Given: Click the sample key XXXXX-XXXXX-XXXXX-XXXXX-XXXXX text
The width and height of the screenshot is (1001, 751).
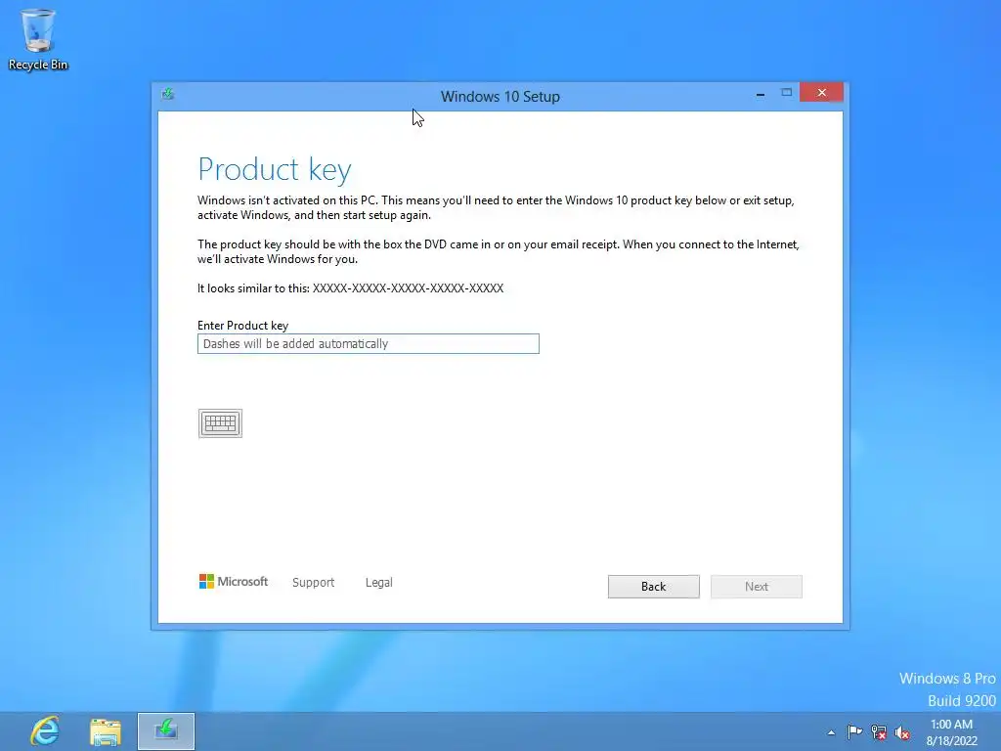Looking at the screenshot, I should [408, 288].
